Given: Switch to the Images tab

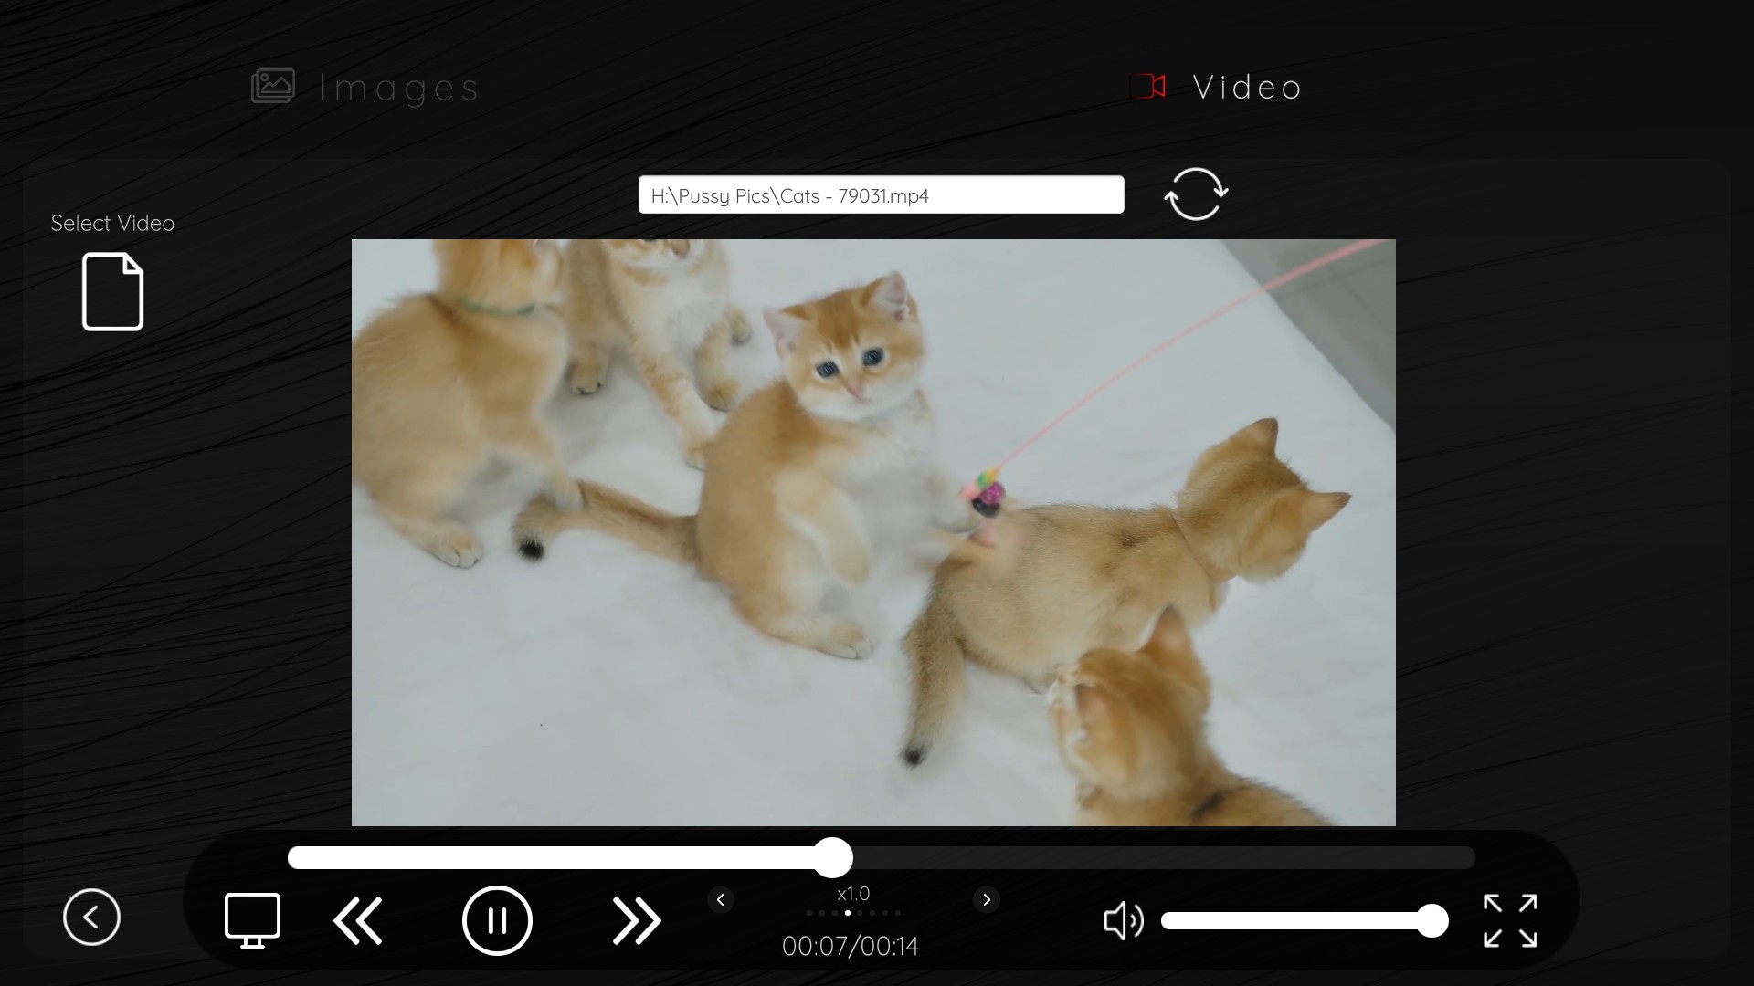Looking at the screenshot, I should pyautogui.click(x=365, y=88).
